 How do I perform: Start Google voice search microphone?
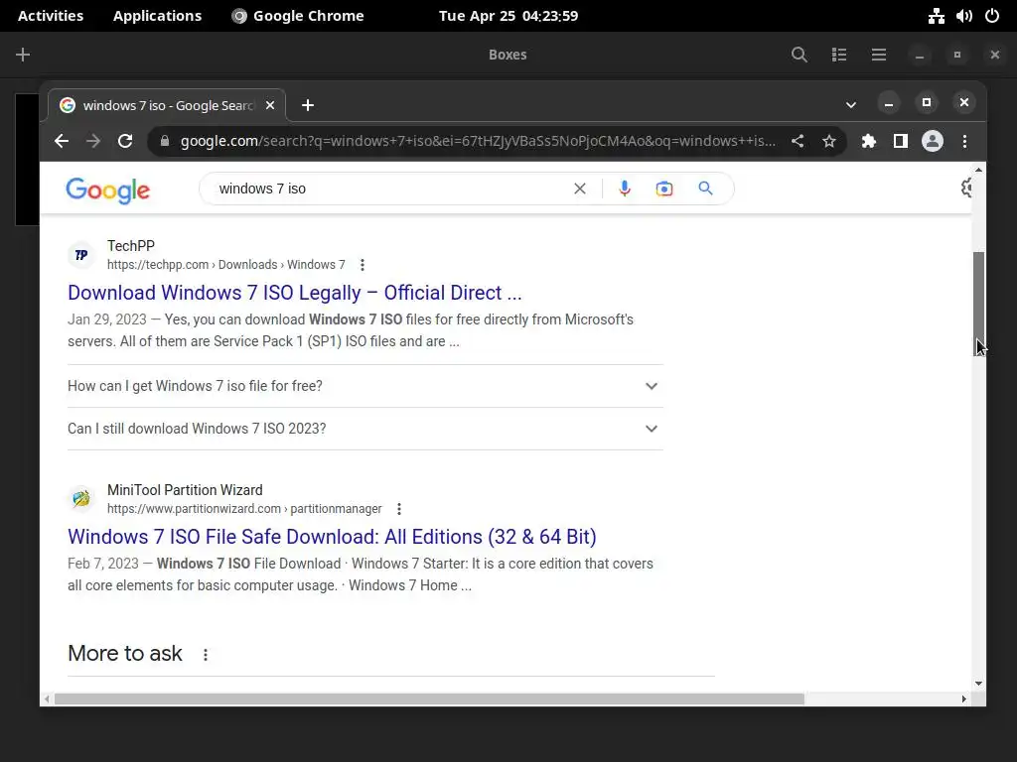pos(625,189)
